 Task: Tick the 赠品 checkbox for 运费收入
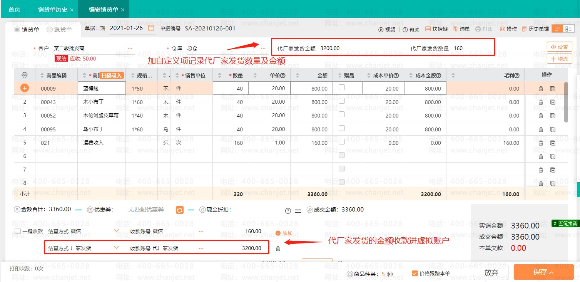pos(341,142)
